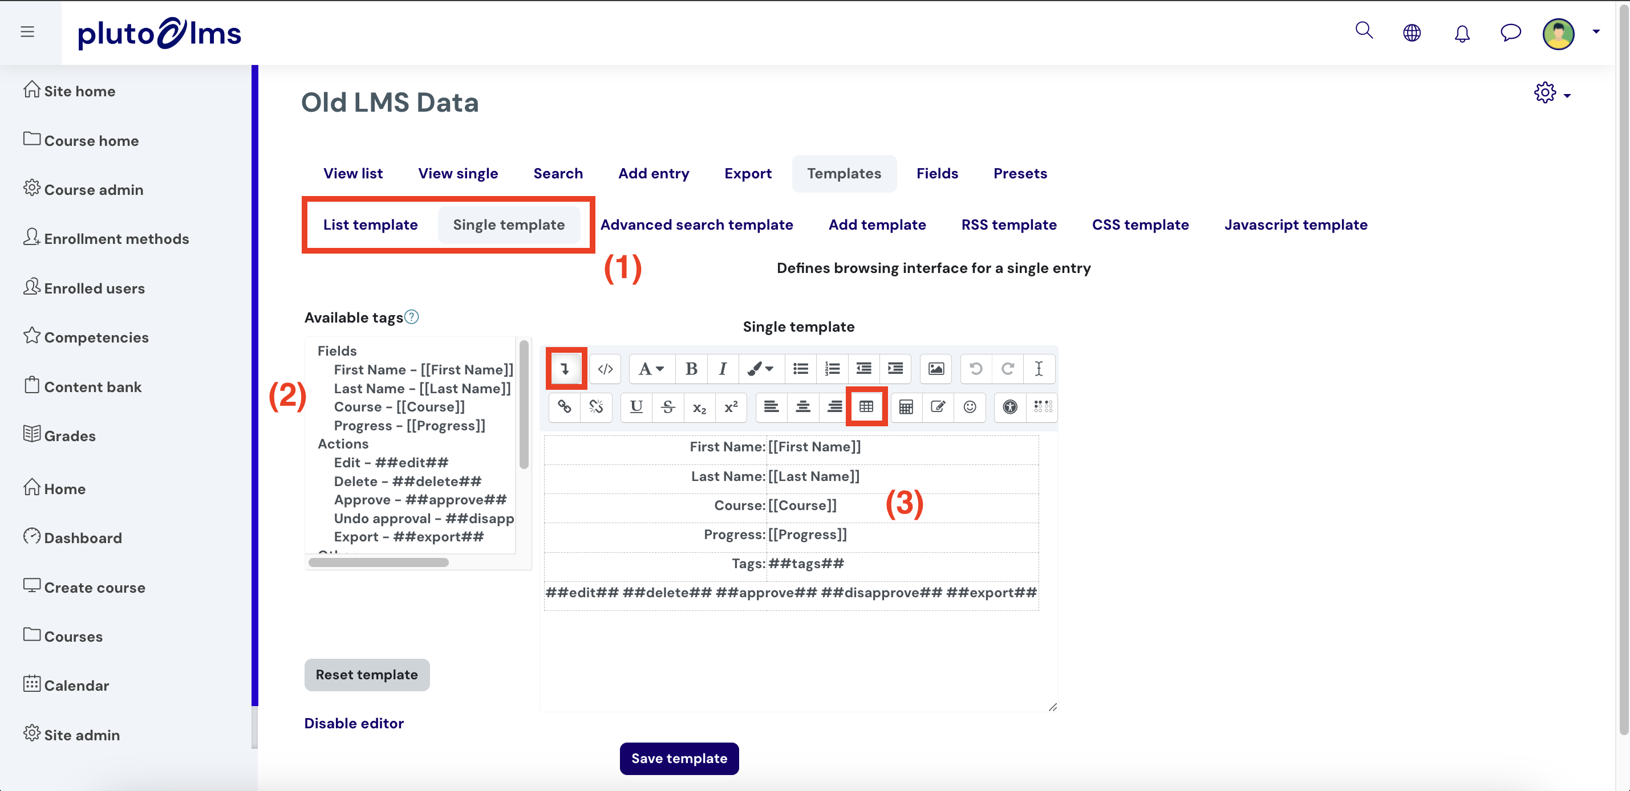Switch to the View single tab
Image resolution: width=1630 pixels, height=791 pixels.
[457, 173]
